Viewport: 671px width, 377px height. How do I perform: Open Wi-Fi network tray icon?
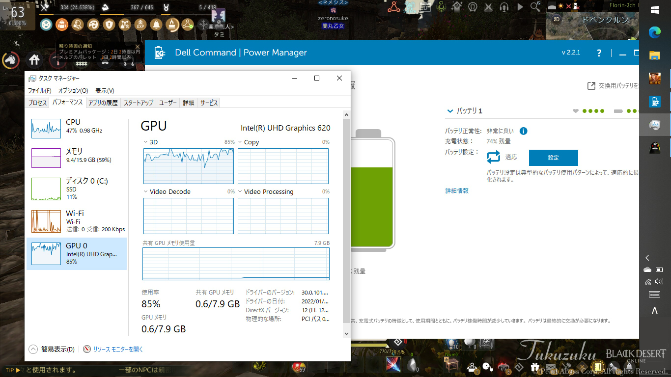[x=648, y=282]
